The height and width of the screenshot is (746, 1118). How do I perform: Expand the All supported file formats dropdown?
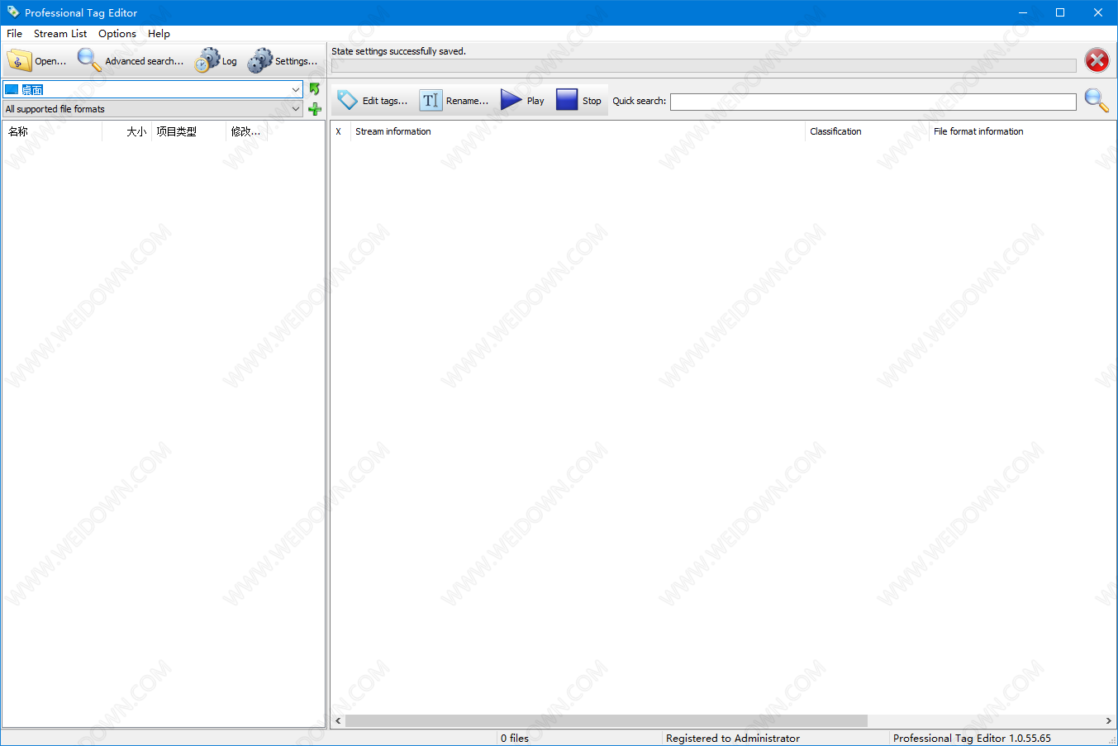296,109
